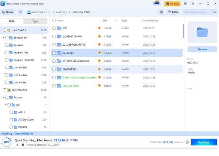This screenshot has width=219, height=156.
Task: Click the Home button
Action: [x=8, y=12]
